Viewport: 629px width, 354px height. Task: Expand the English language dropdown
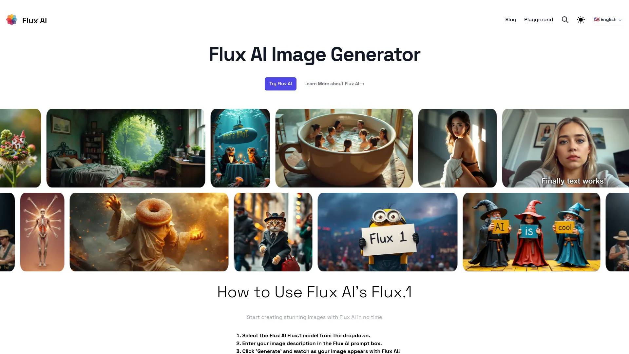(x=608, y=19)
